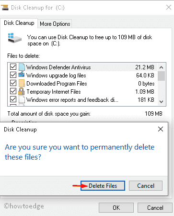Toggle Downloaded Program Files checkbox
This screenshot has height=216, width=174.
click(13, 83)
